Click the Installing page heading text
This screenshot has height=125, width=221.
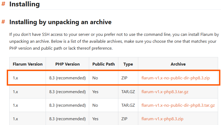point(24,4)
